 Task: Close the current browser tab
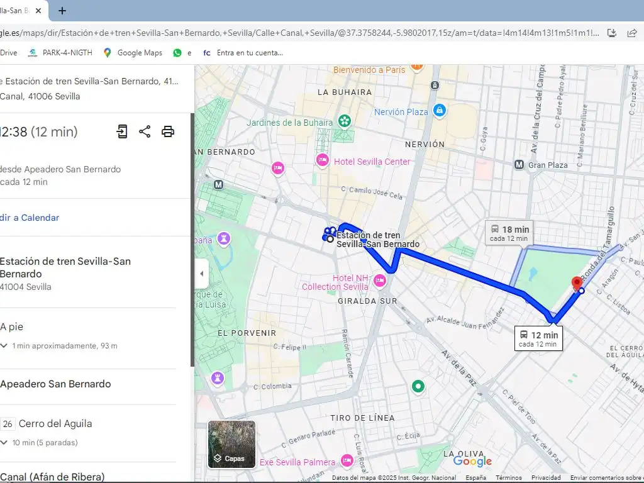pyautogui.click(x=38, y=11)
